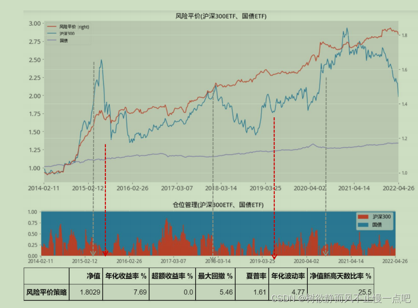
Task: Click 2022-04-26 date label under top chart
Action: [x=398, y=188]
